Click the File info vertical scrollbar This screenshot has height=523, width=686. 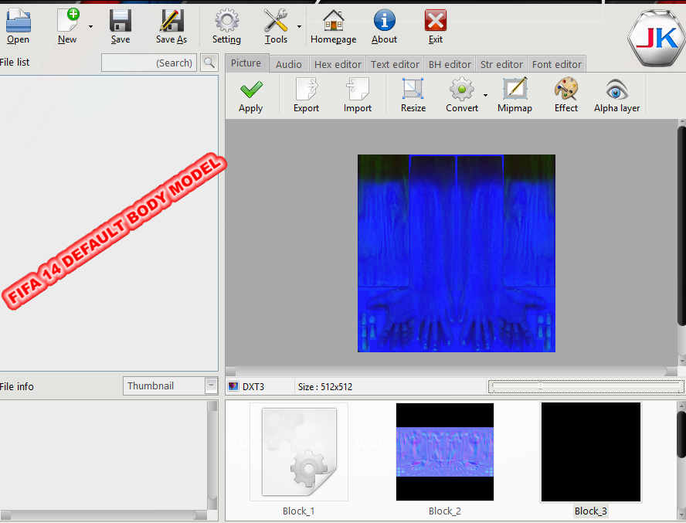tap(212, 455)
